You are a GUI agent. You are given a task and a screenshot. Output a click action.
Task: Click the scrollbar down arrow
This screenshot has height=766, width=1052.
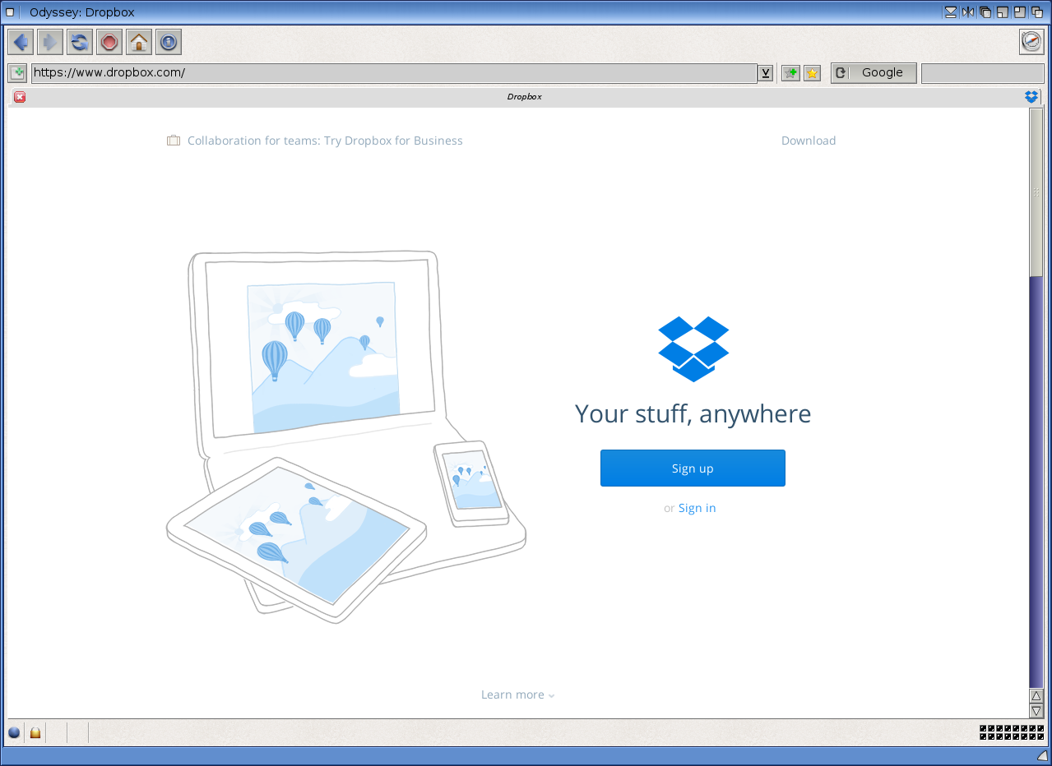tap(1036, 711)
